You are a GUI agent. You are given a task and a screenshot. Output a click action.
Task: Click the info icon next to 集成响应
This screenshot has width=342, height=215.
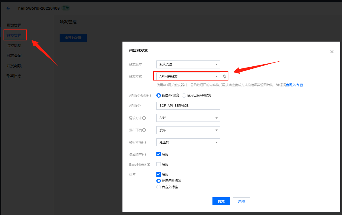pyautogui.click(x=145, y=154)
